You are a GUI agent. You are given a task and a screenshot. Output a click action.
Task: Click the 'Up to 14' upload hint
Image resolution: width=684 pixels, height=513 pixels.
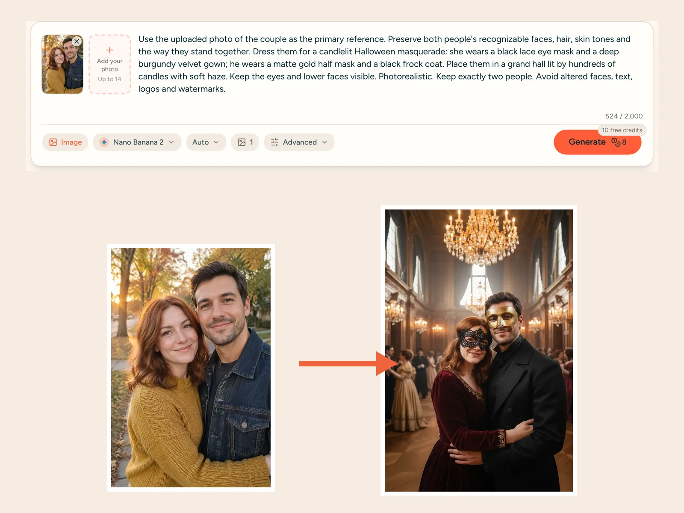pos(109,79)
